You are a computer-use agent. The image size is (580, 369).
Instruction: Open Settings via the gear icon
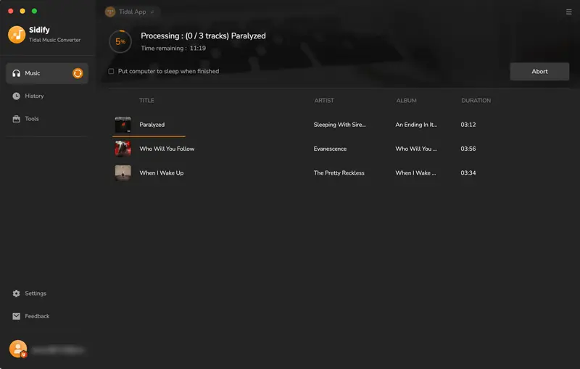pyautogui.click(x=16, y=293)
